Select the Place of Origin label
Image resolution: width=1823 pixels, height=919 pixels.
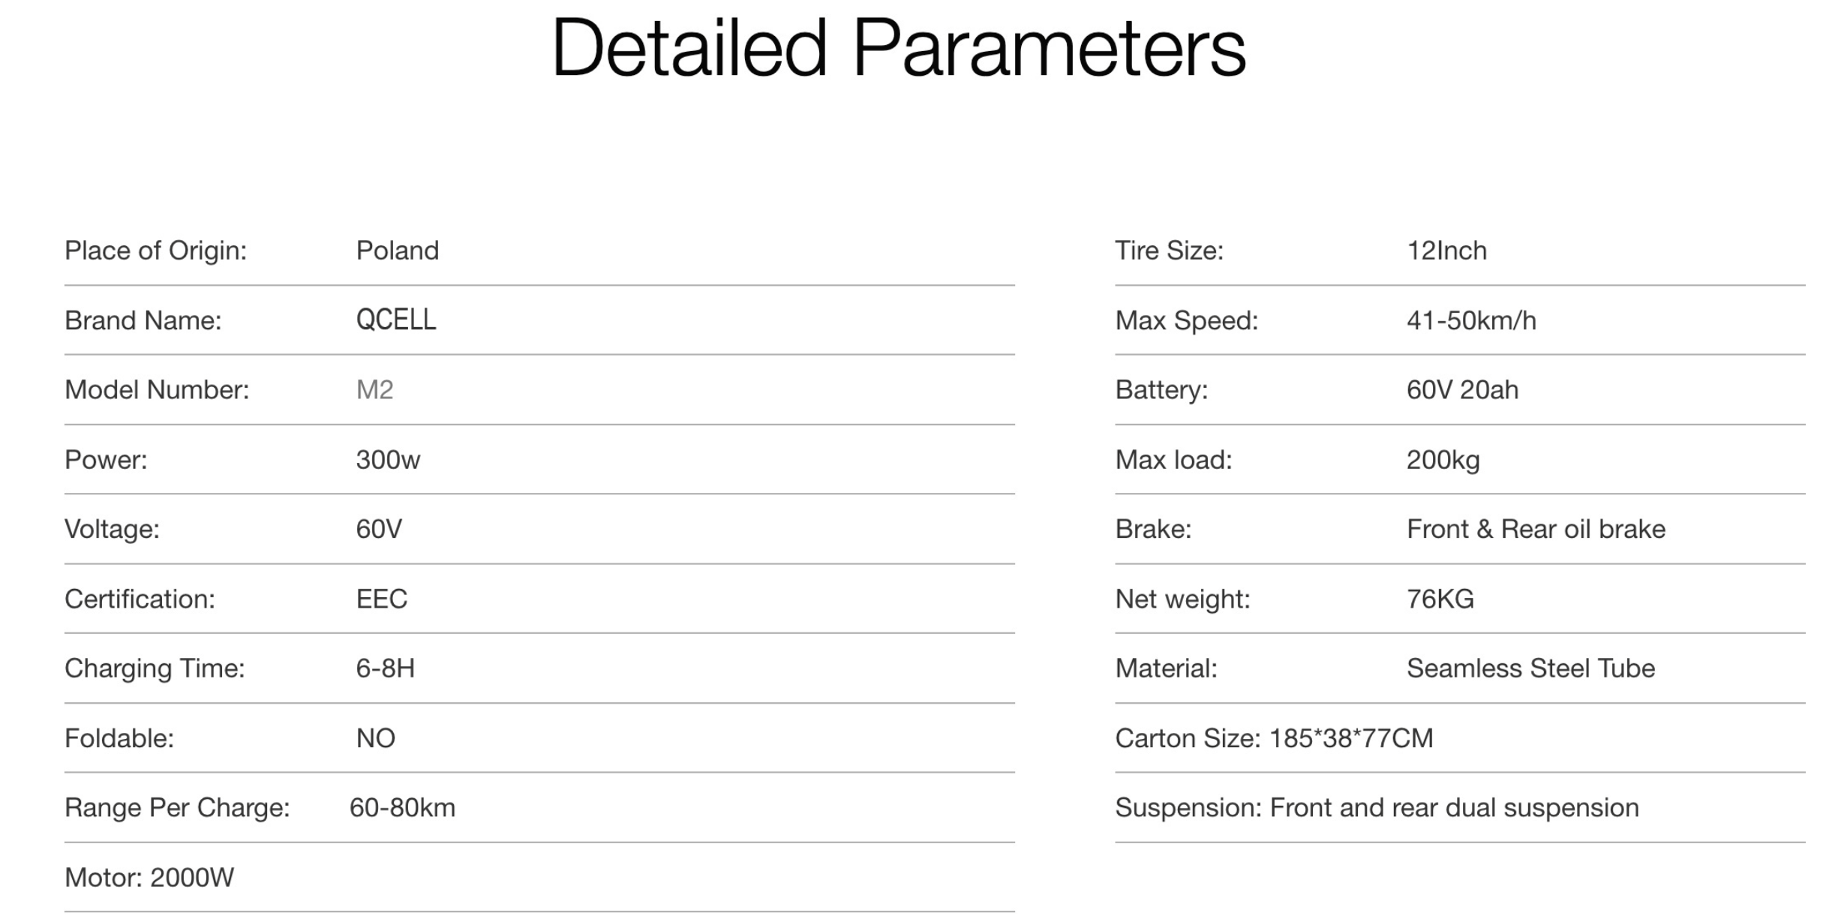point(155,251)
